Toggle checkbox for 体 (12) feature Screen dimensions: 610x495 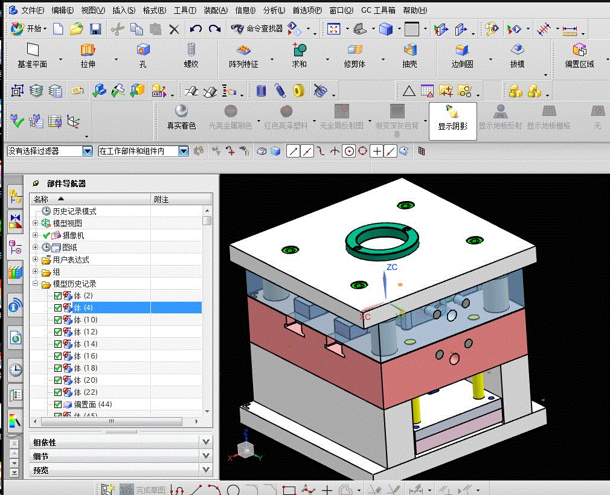tap(58, 332)
